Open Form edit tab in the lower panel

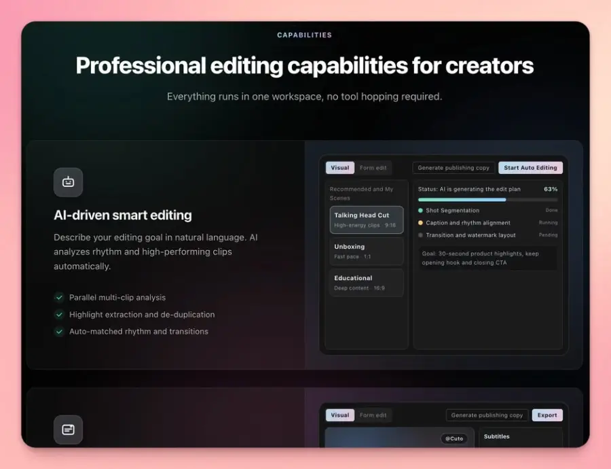tap(373, 415)
